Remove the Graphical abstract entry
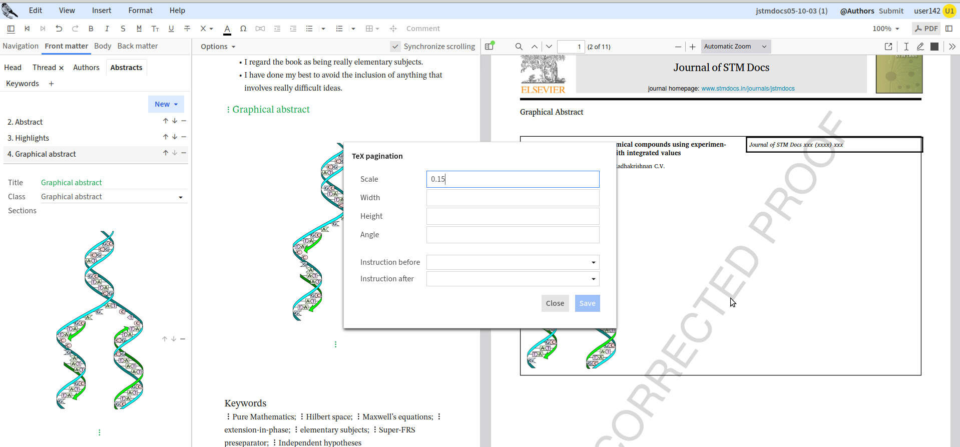The width and height of the screenshot is (960, 447). [184, 153]
